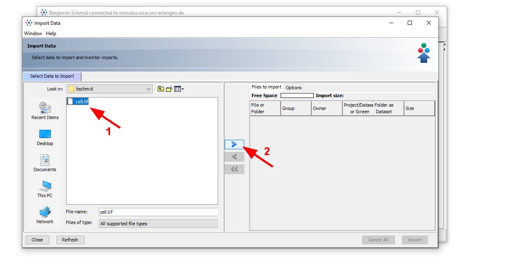Open Documents shortcut in sidebar
Image resolution: width=524 pixels, height=260 pixels.
pos(45,163)
